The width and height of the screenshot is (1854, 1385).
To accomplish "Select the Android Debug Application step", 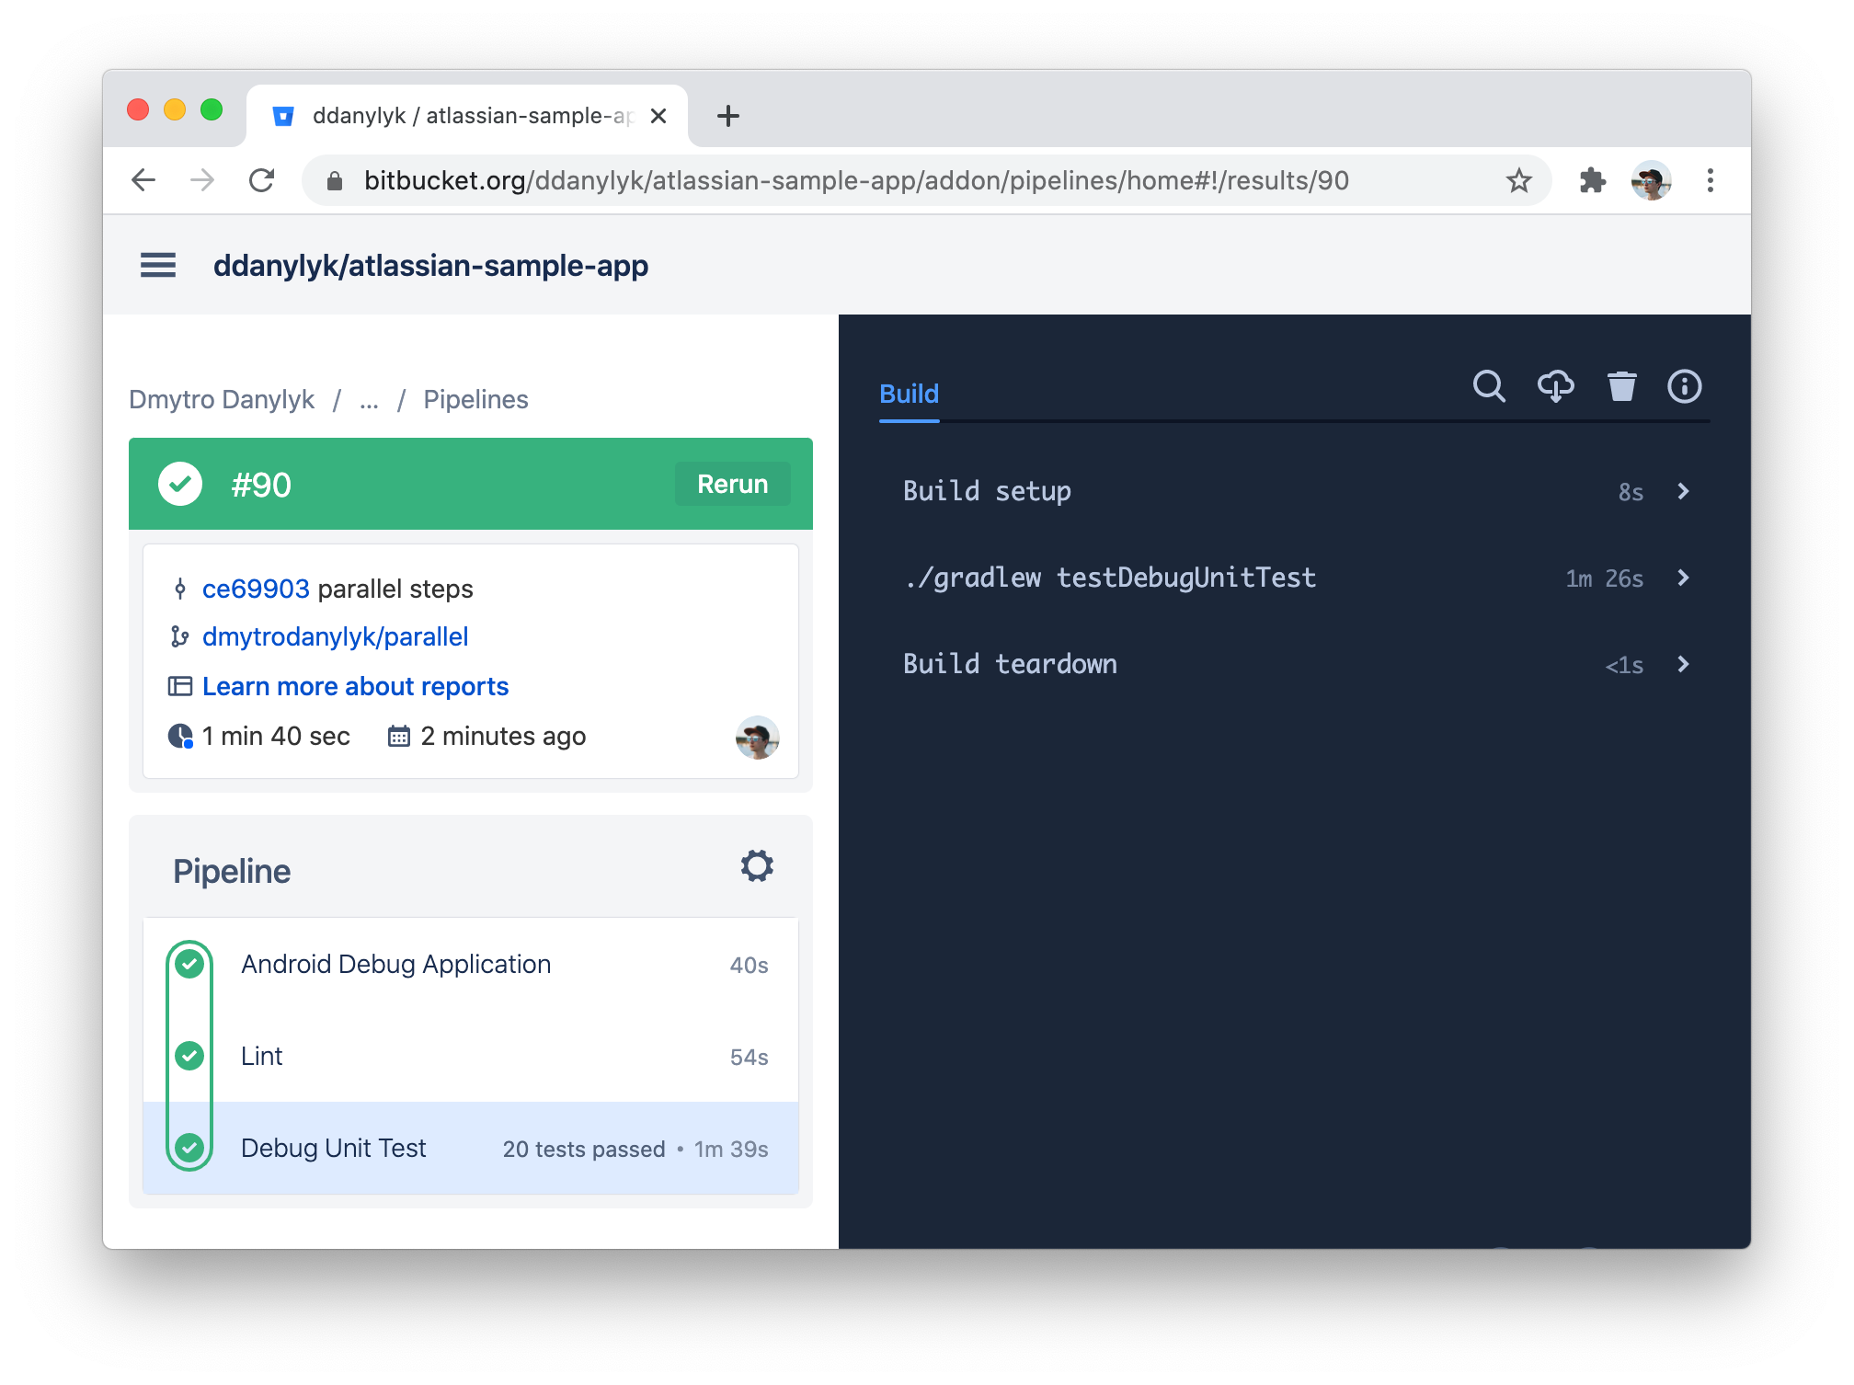I will click(471, 964).
